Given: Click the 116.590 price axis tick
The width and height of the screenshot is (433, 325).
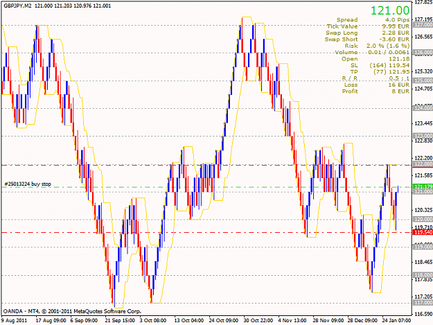Looking at the screenshot, I should (423, 314).
